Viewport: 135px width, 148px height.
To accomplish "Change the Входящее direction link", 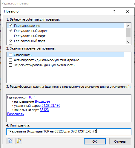I will (42, 101).
